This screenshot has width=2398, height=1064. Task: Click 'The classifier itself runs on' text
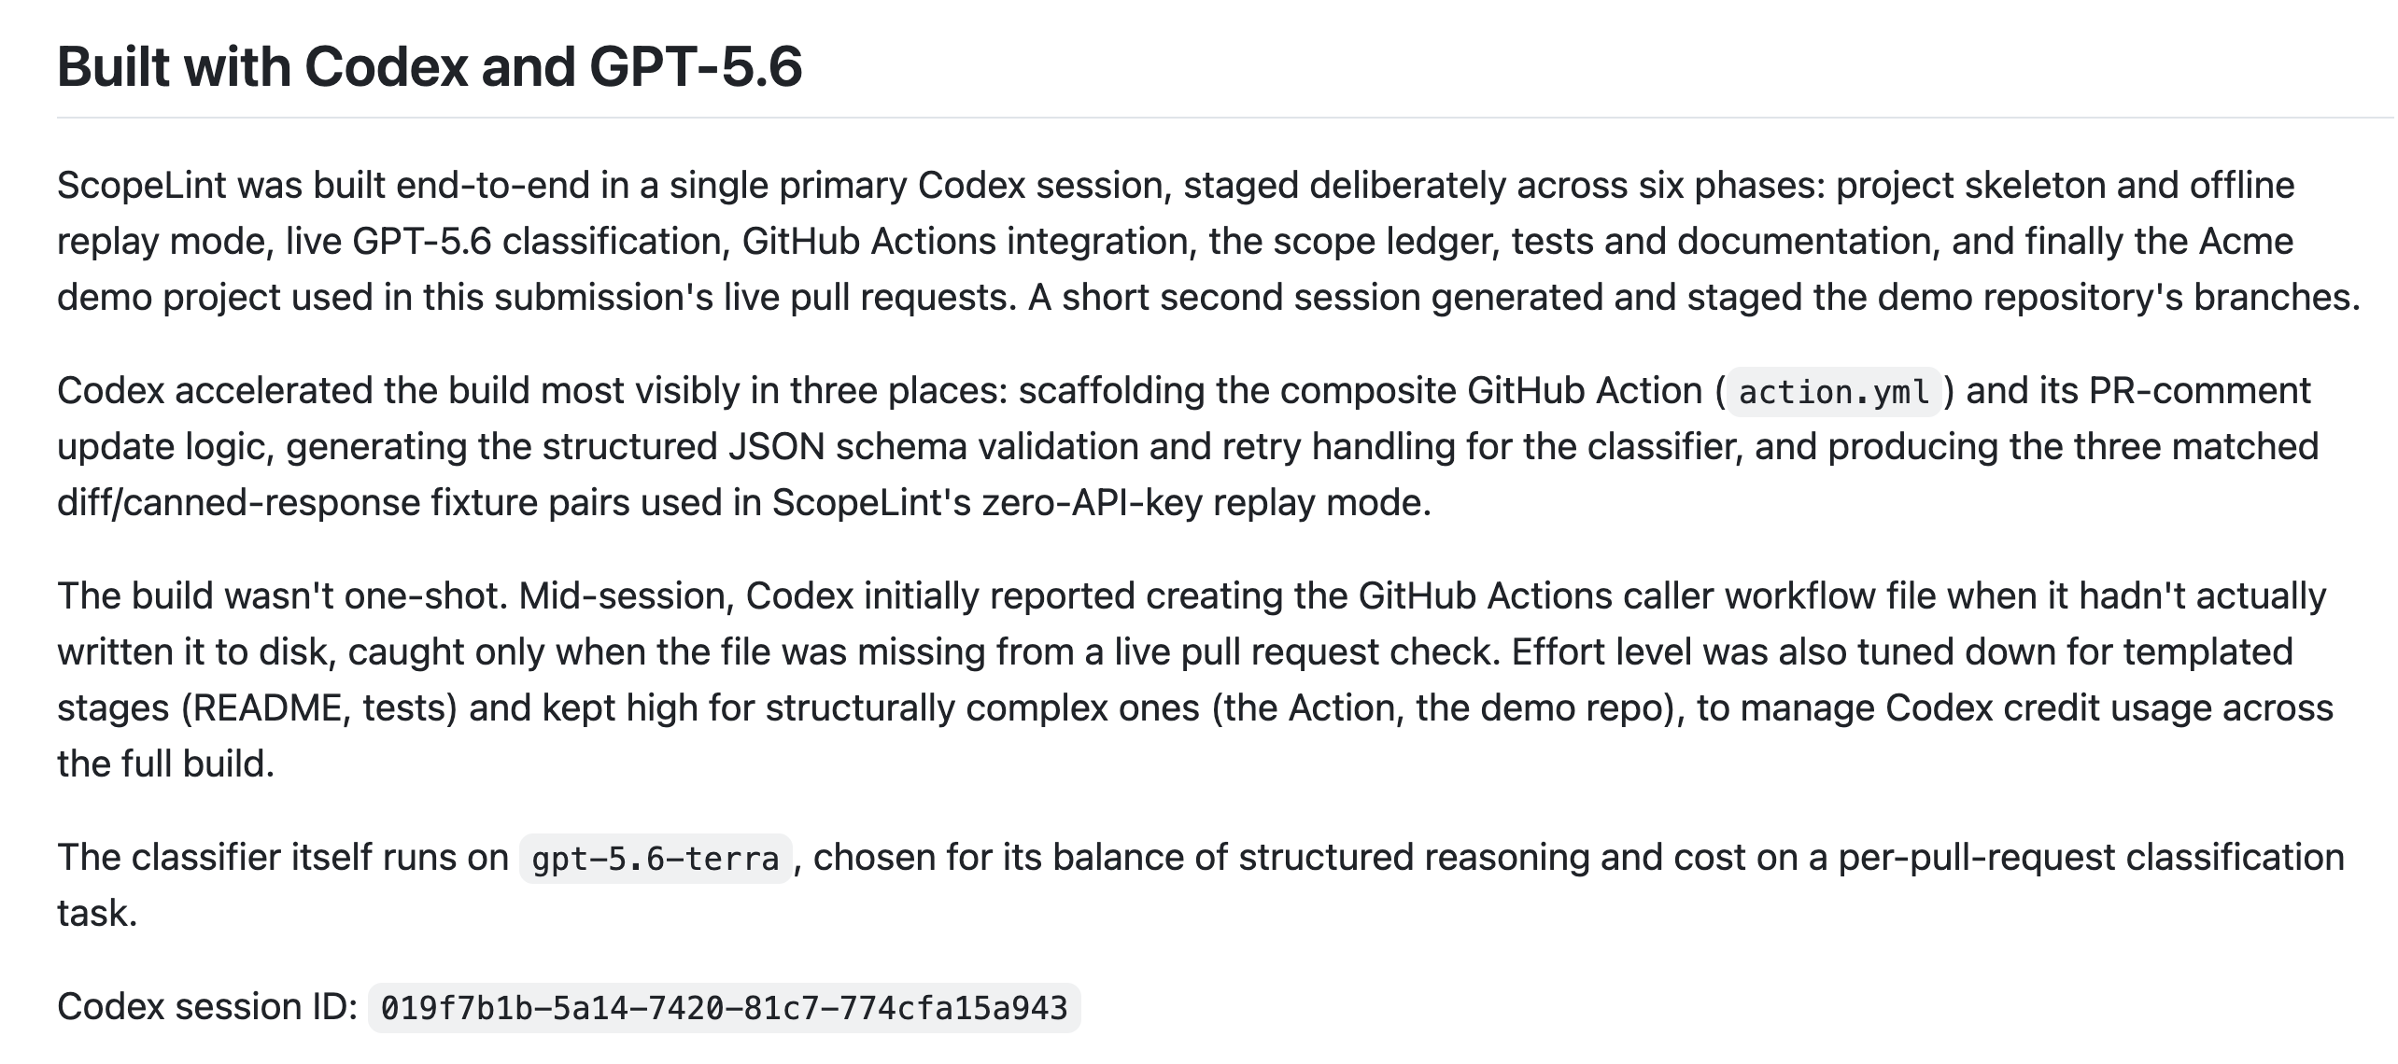coord(282,858)
